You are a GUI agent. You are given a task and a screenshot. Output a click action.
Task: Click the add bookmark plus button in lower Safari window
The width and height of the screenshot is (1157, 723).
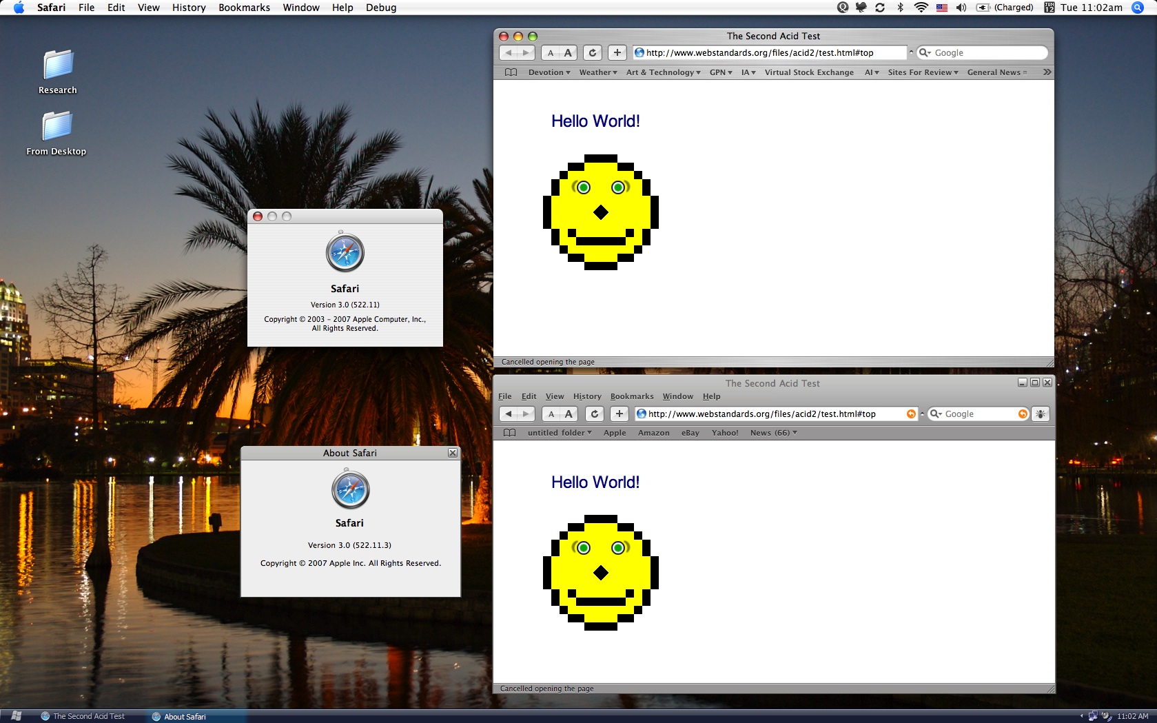[x=619, y=414]
